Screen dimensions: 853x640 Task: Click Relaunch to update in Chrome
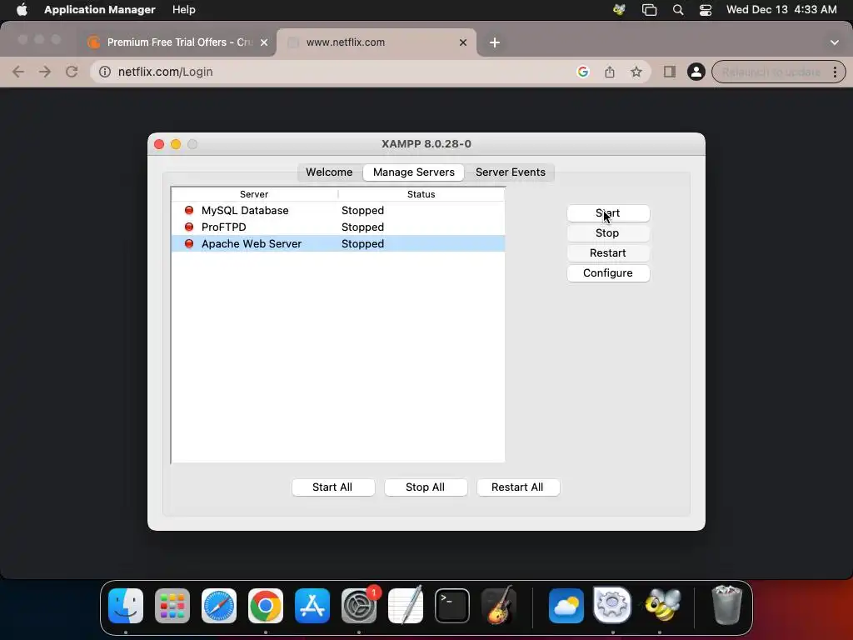click(x=771, y=72)
